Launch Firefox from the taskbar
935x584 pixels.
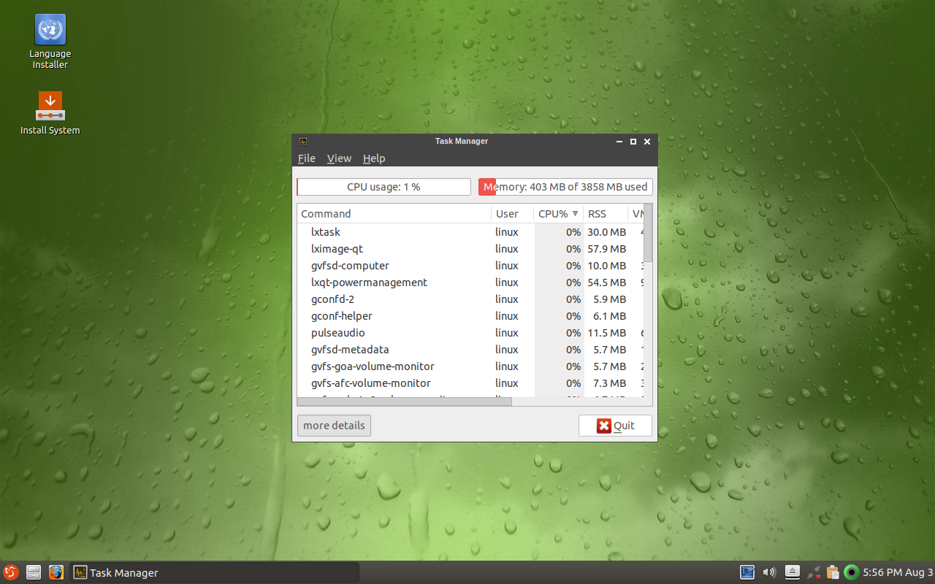(x=56, y=572)
